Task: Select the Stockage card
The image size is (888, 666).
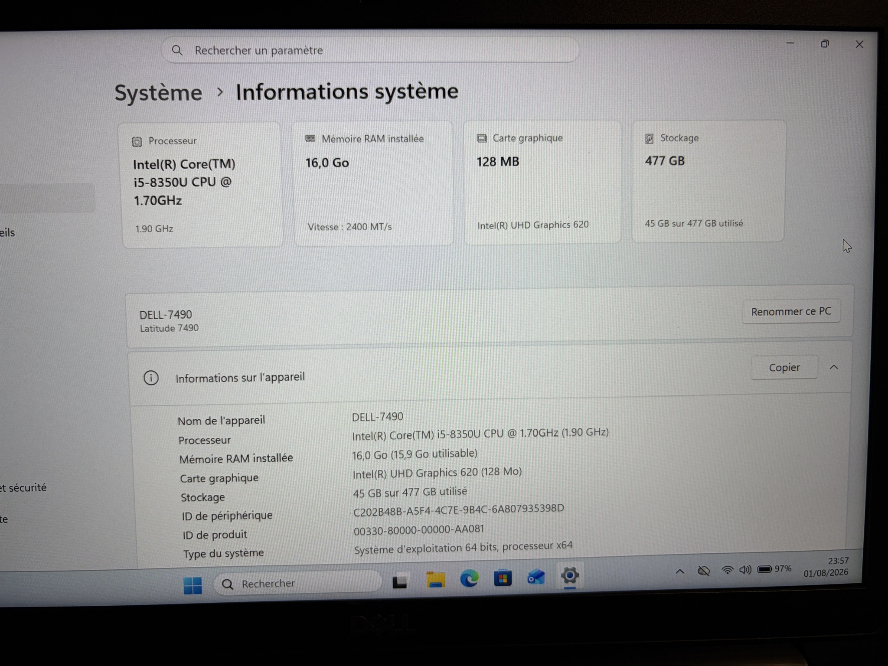Action: [708, 181]
